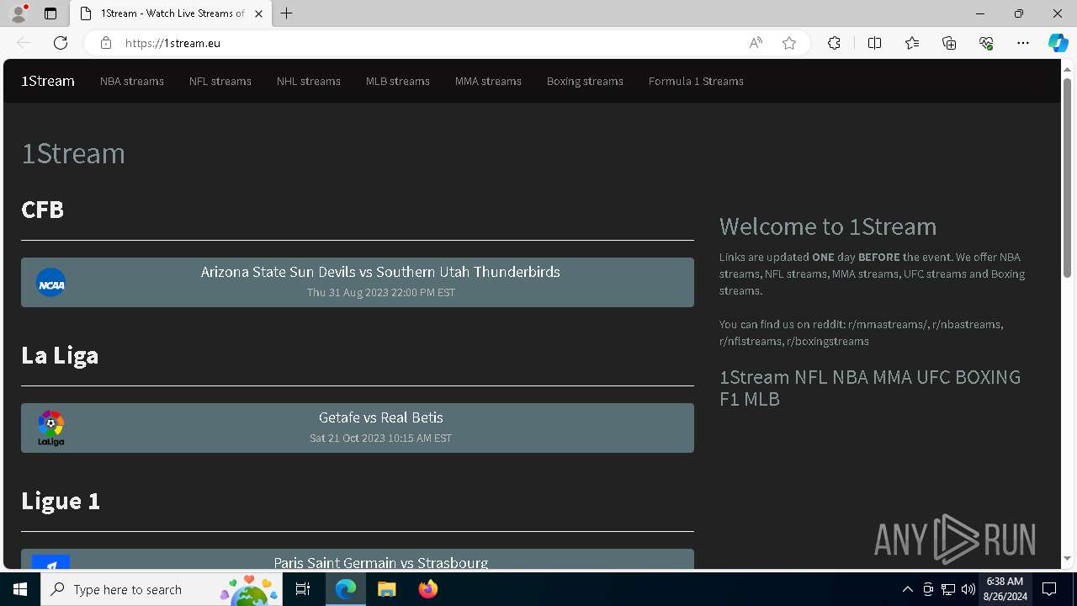The image size is (1077, 606).
Task: Open Formula 1 Streams menu item
Action: 696,81
